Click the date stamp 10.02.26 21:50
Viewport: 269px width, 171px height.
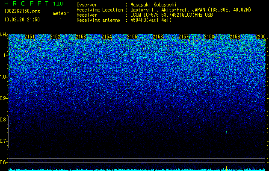coord(22,20)
